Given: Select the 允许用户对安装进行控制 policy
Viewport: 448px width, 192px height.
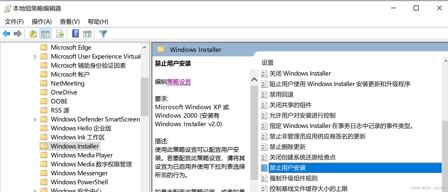Looking at the screenshot, I should click(302, 115).
